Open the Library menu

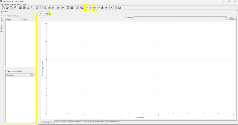pos(7,4)
